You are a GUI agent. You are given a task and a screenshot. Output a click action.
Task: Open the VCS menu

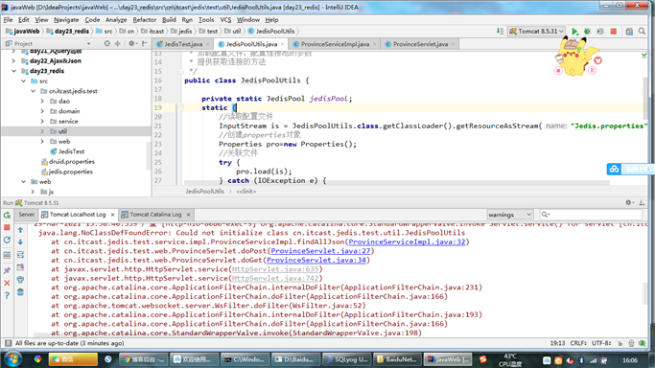[225, 19]
